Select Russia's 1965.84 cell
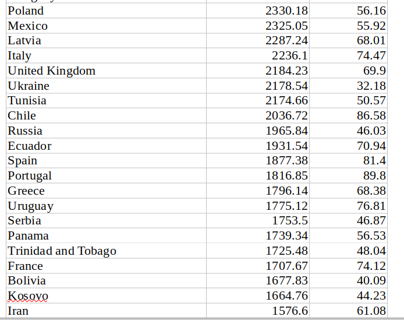Image resolution: width=404 pixels, height=320 pixels. (x=258, y=131)
